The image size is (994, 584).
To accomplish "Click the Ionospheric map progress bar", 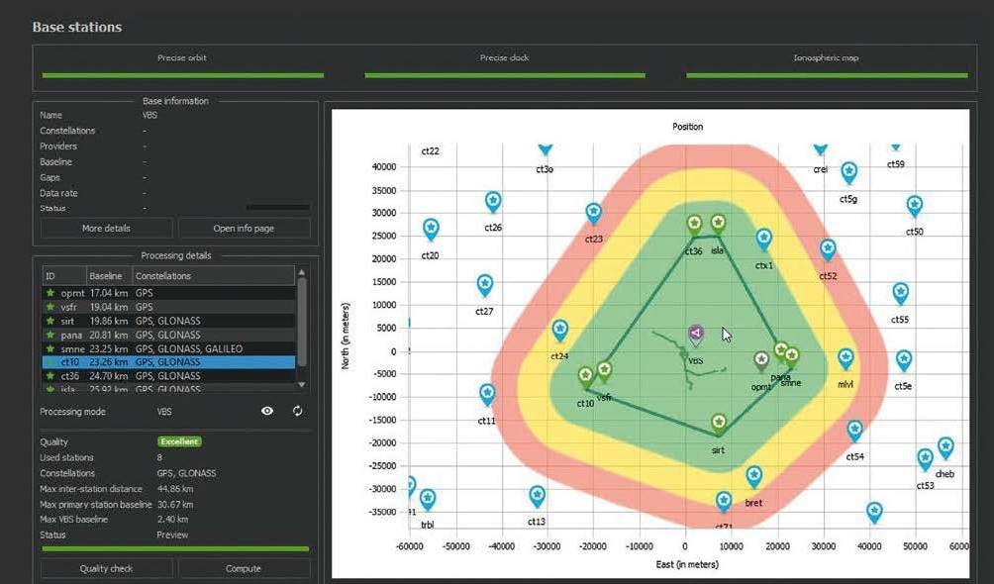I will tap(826, 74).
